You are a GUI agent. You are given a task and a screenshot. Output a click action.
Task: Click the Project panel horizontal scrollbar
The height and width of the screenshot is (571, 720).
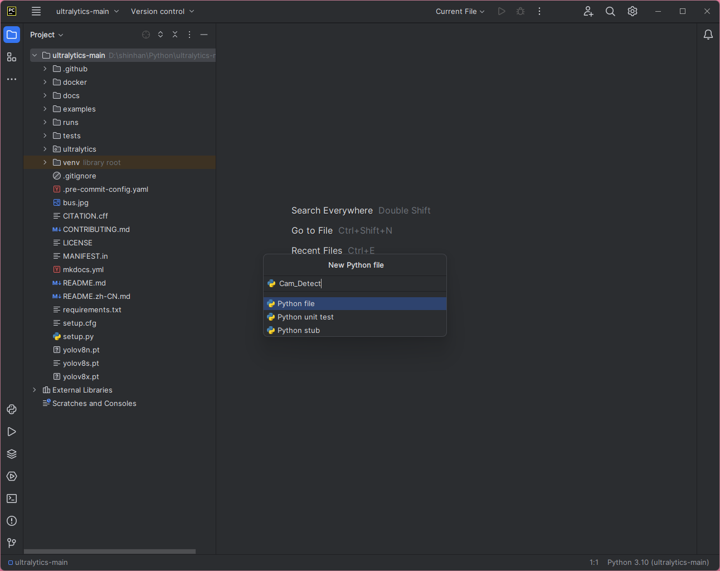[110, 551]
